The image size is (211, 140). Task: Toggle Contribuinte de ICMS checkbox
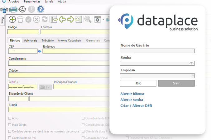(x=83, y=118)
